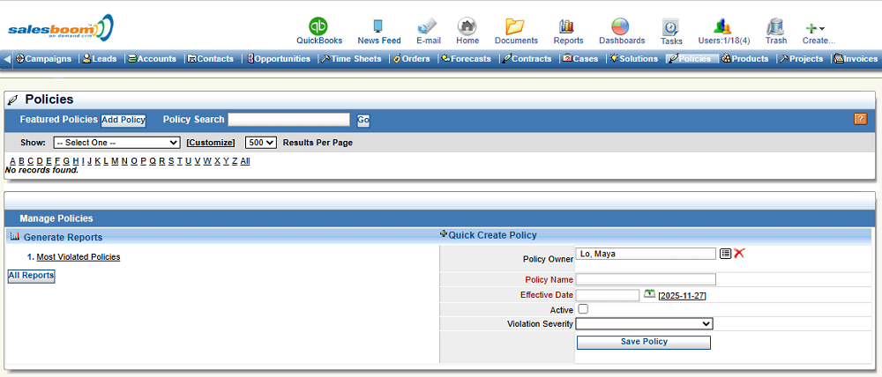Open the Trash icon

coord(775,26)
